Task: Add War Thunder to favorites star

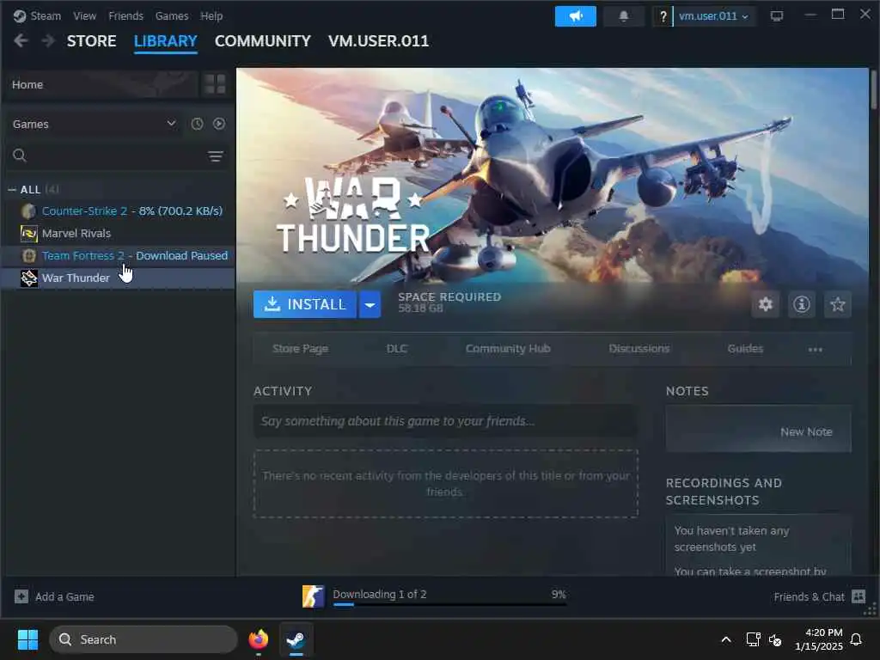Action: (x=837, y=304)
